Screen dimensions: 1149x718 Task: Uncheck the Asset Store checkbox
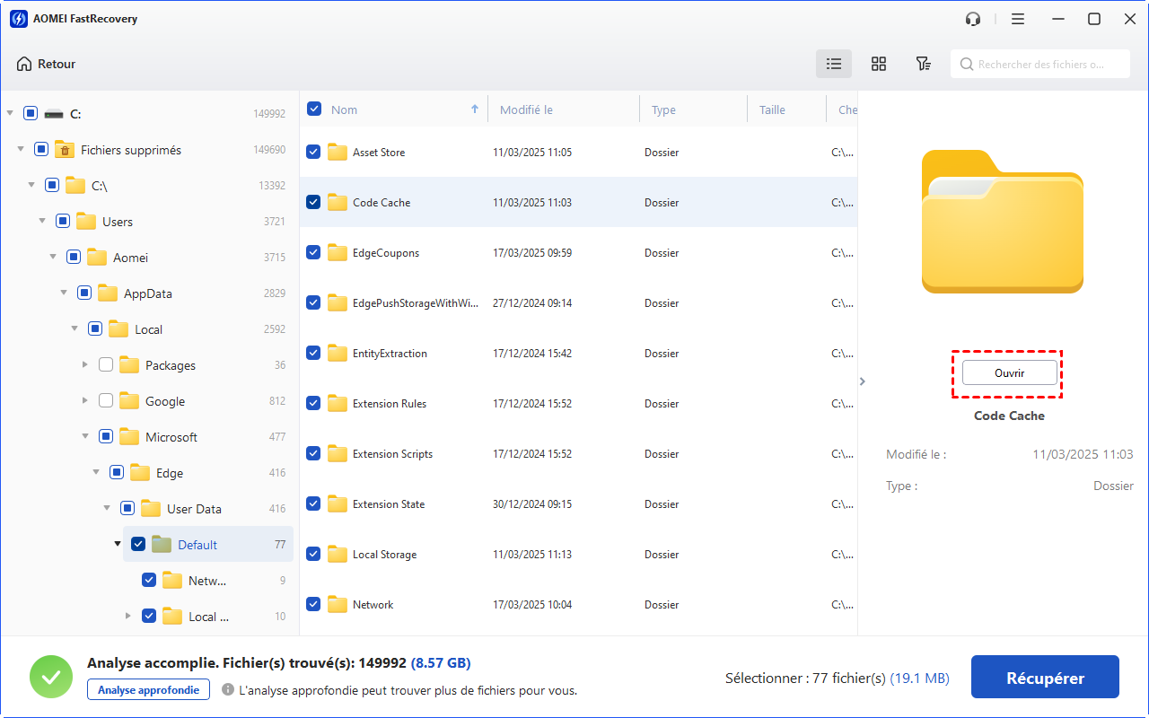coord(313,153)
